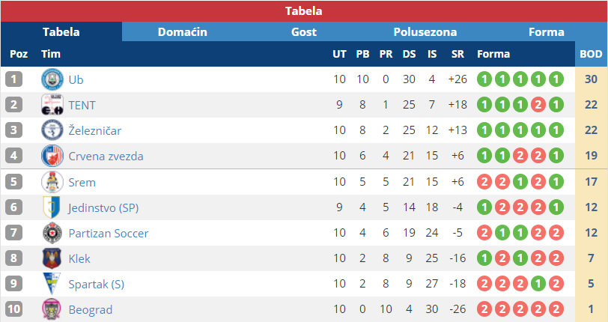Screen dimensions: 608x322
Task: Click the Srem club logo
Action: pos(52,182)
